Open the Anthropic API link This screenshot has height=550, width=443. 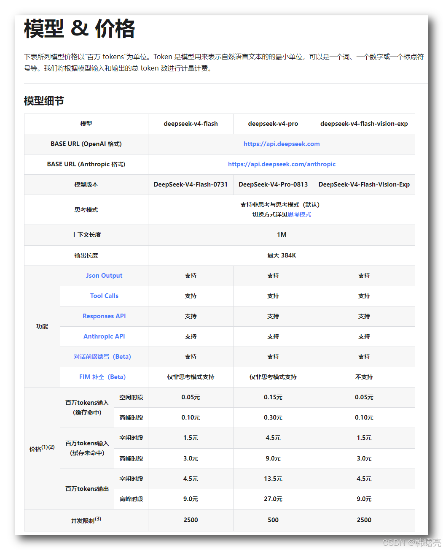104,336
